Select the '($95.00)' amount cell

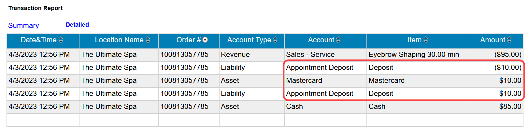[x=497, y=55]
